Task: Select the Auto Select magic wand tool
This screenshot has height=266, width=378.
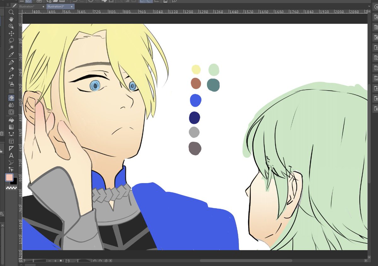Action: [11, 47]
